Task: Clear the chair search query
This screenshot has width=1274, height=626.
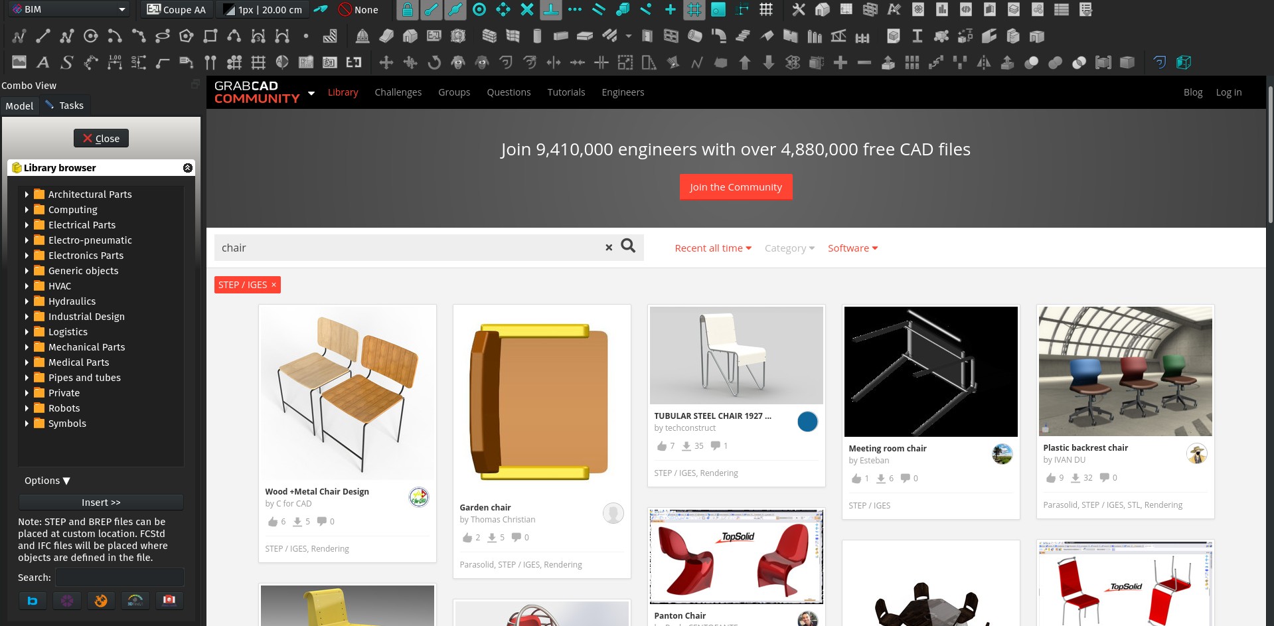Action: click(608, 247)
